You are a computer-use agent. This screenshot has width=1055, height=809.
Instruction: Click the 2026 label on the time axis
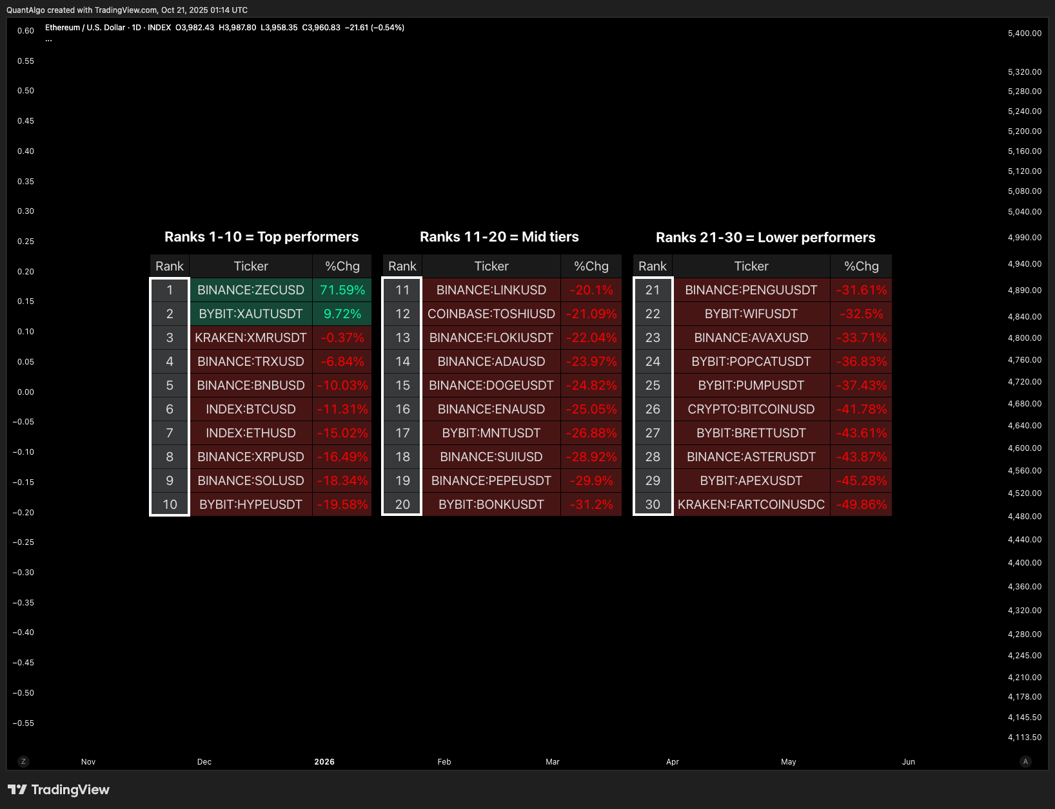coord(324,762)
